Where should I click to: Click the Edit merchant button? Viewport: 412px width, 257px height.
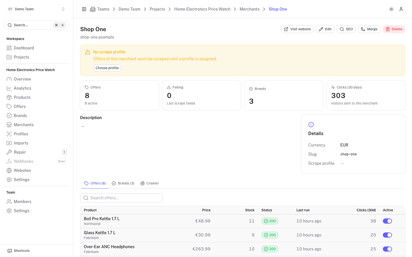pos(325,29)
